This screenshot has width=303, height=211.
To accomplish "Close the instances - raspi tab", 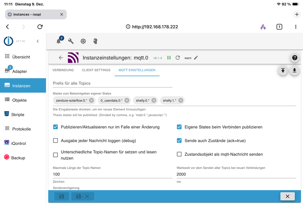I will [62, 14].
